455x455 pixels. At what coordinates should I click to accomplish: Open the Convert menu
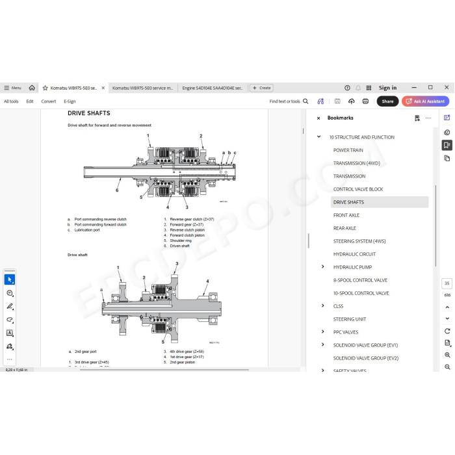49,101
